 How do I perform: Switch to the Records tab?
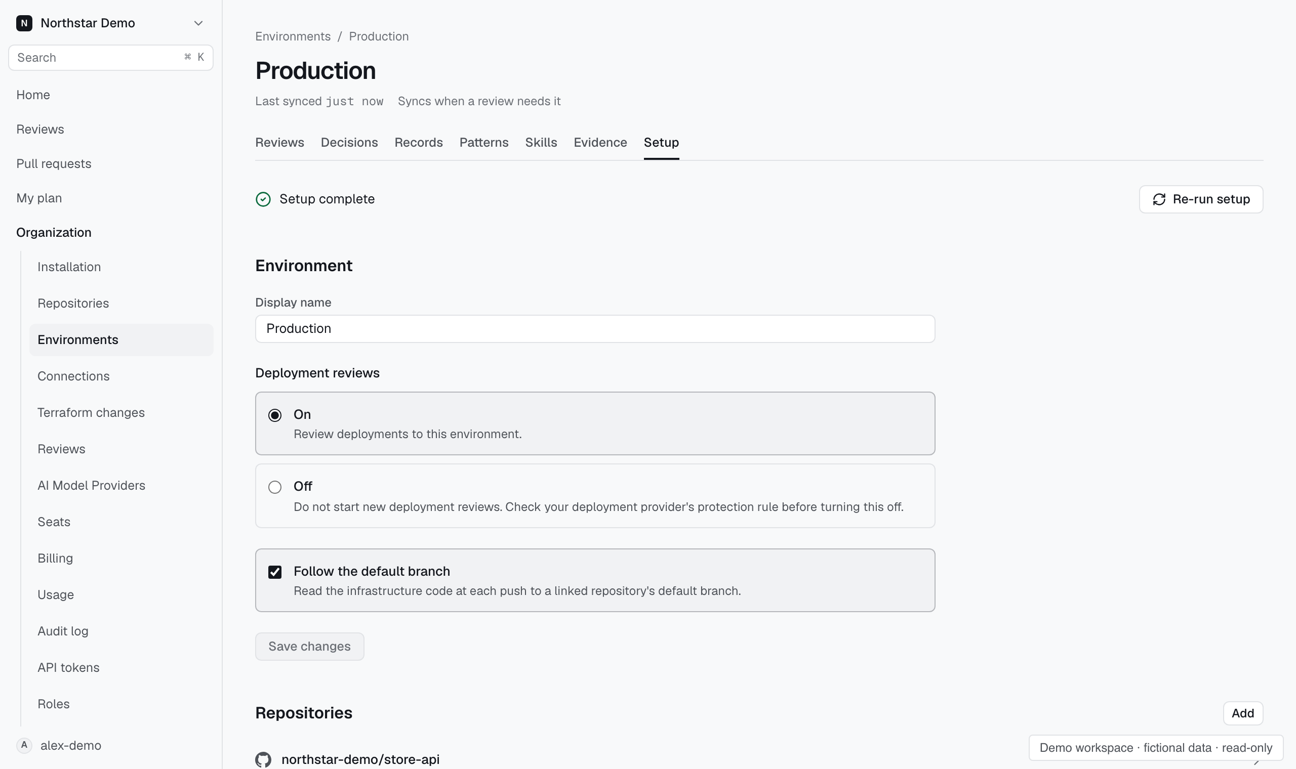click(x=418, y=143)
